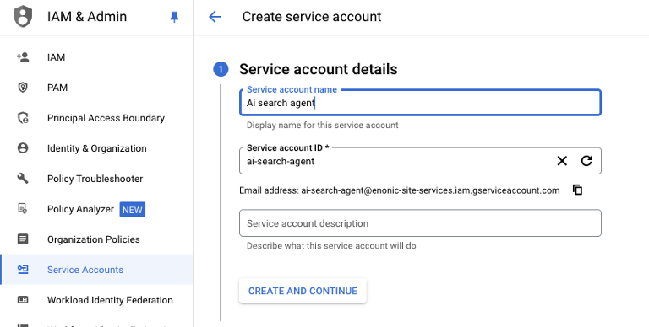Open Policy Analyzer page
649x327 pixels.
(96, 209)
